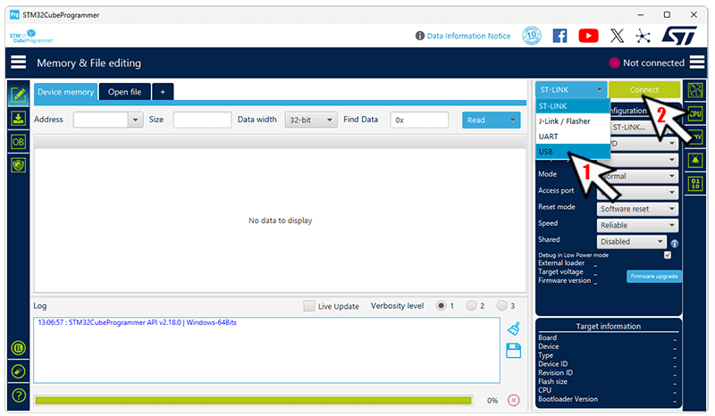Click the info icon before Data Information Notice
Image resolution: width=715 pixels, height=416 pixels.
click(419, 36)
